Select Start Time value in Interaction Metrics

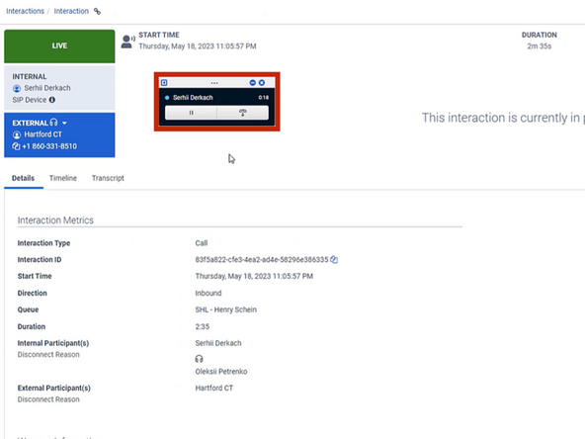(254, 276)
